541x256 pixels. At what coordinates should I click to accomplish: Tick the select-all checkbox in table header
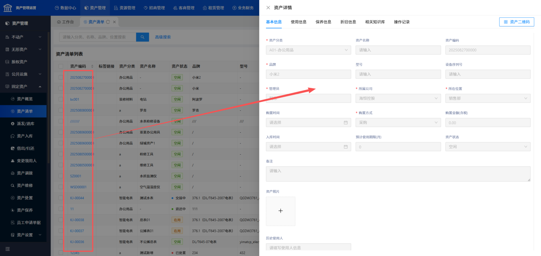61,66
